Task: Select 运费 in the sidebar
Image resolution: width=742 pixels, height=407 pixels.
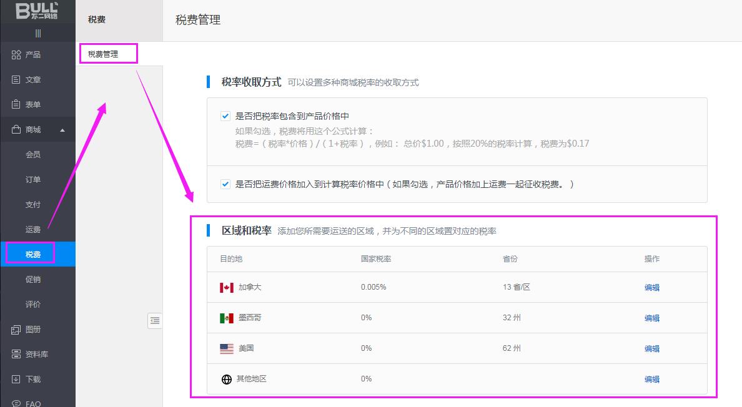Action: (33, 230)
